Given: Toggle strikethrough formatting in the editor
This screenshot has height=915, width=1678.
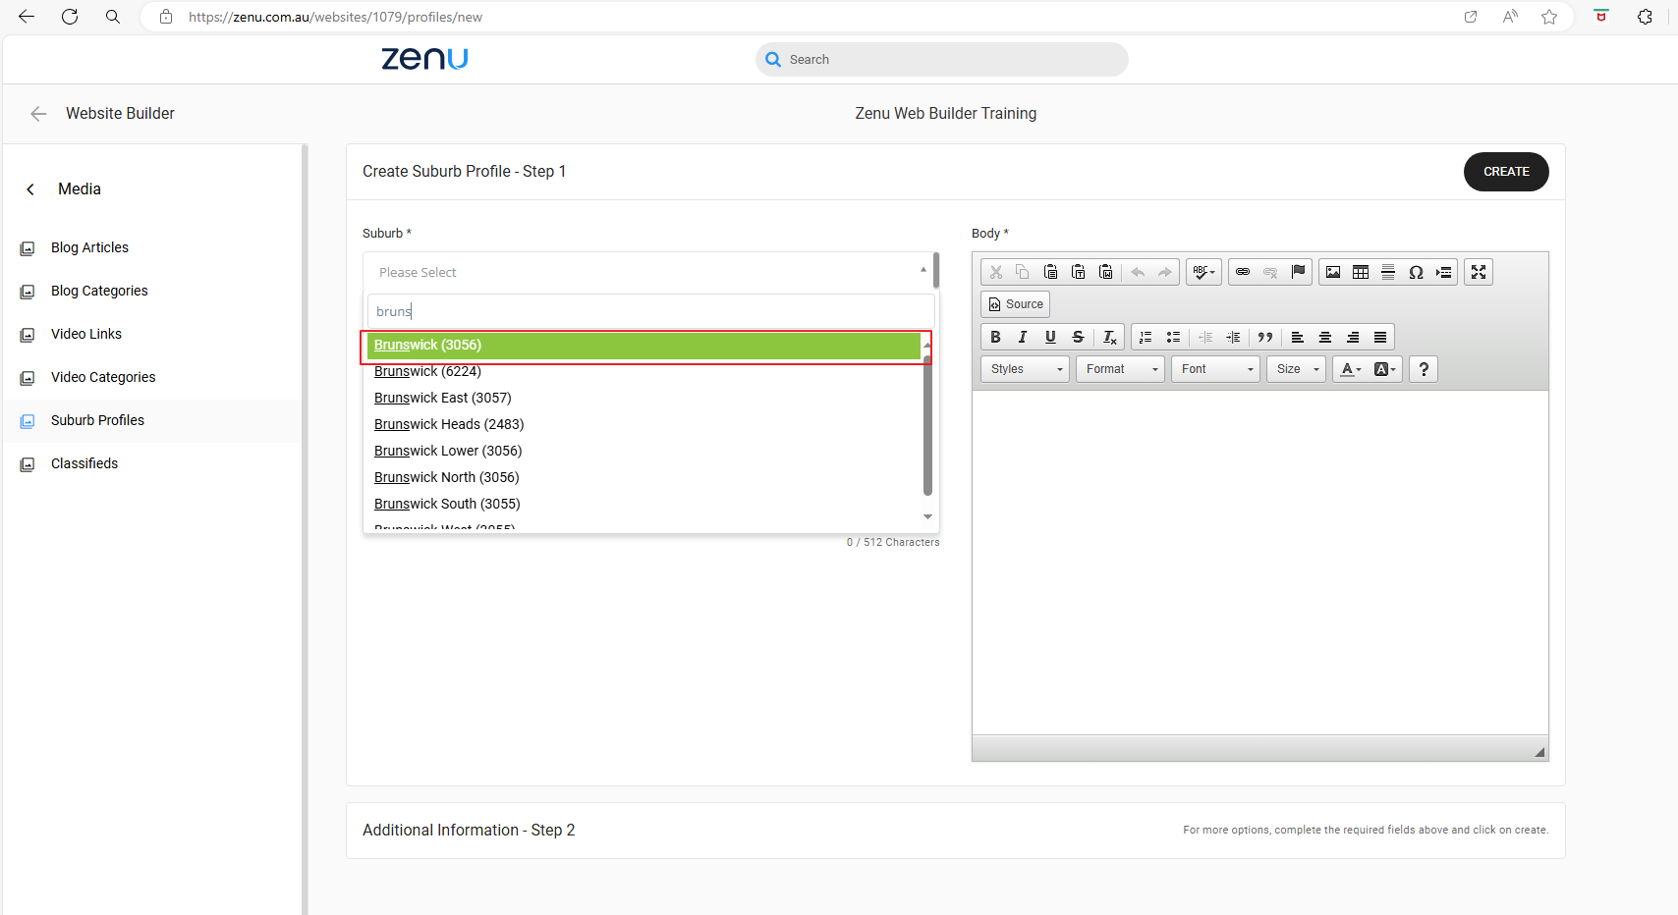Looking at the screenshot, I should click(x=1078, y=337).
